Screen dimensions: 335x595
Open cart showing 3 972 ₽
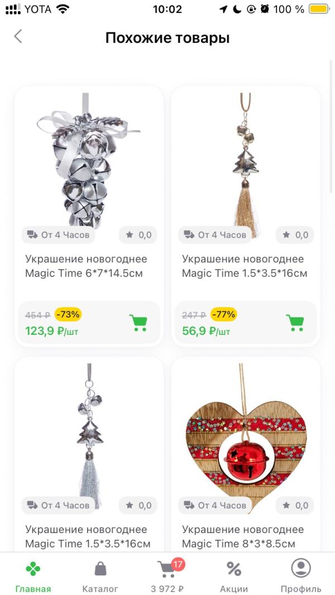pyautogui.click(x=167, y=575)
